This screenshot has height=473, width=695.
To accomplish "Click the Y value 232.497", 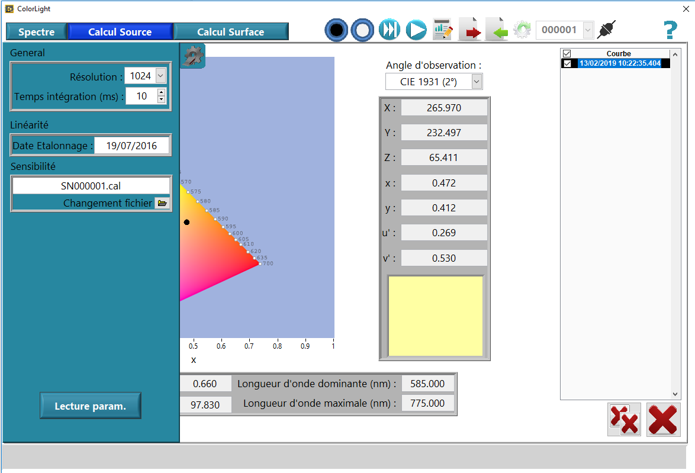I will tap(443, 133).
